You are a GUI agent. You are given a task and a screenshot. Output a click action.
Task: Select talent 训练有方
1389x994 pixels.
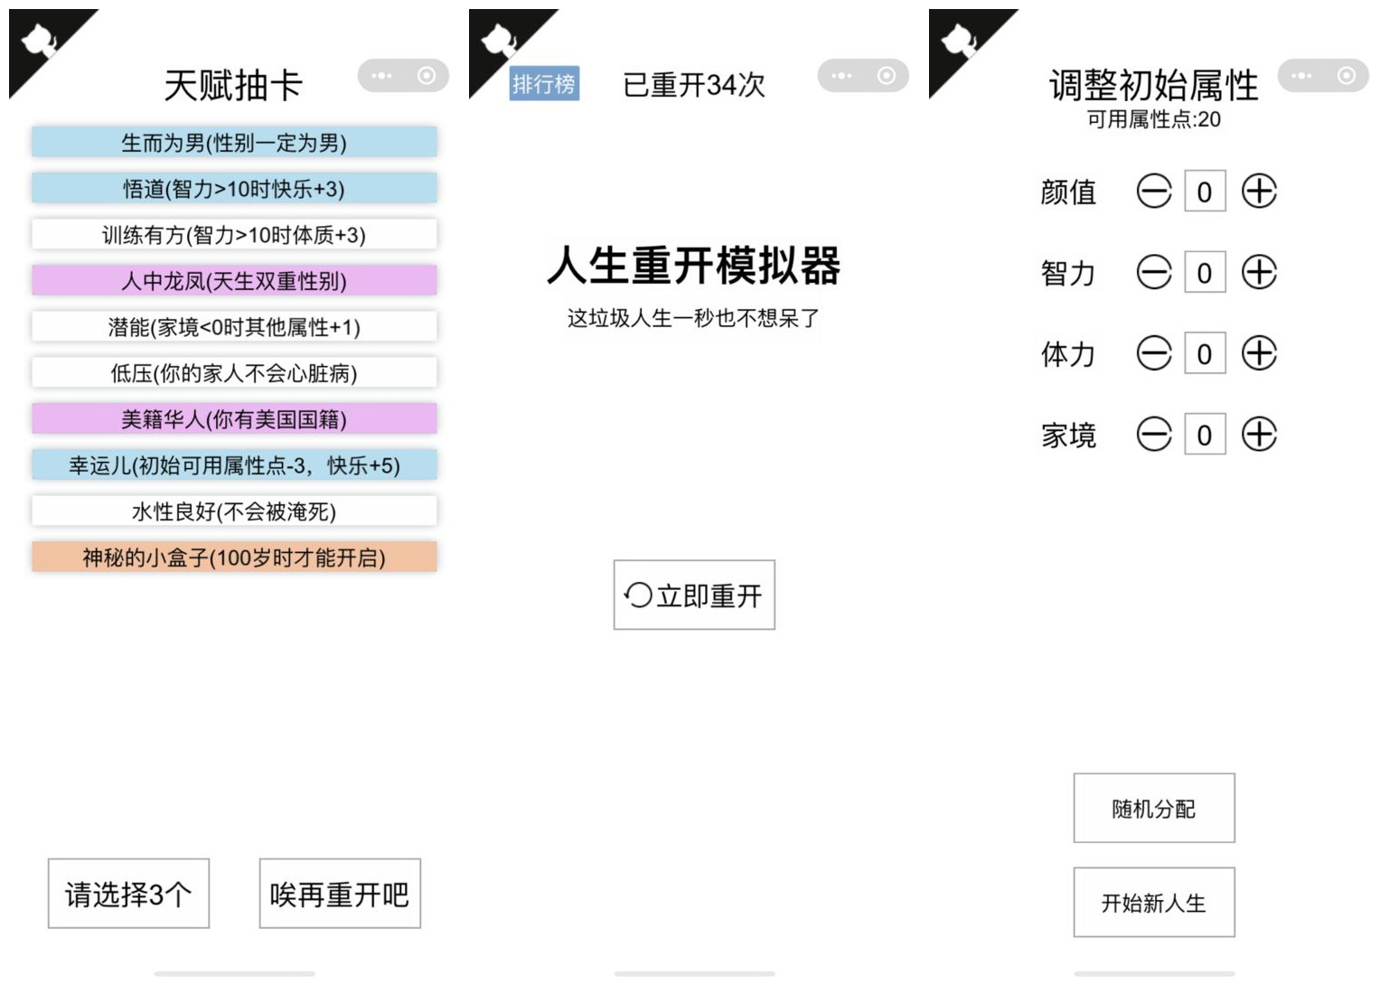[234, 235]
